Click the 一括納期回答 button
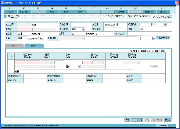 click(163, 38)
